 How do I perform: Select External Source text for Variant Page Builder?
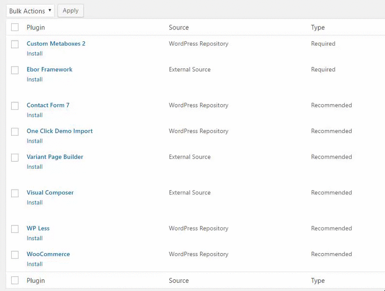pos(190,157)
